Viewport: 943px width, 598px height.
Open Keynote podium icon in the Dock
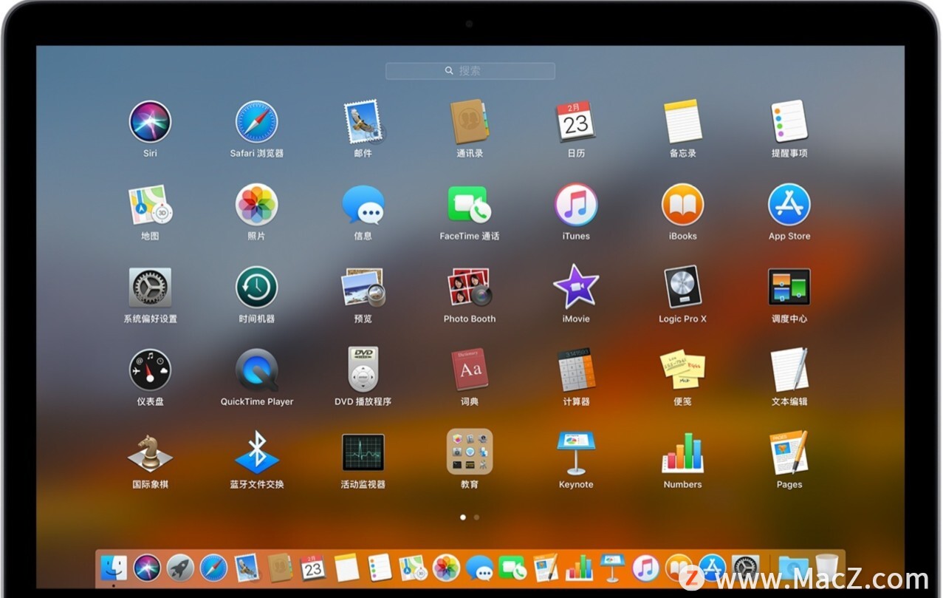pyautogui.click(x=612, y=568)
